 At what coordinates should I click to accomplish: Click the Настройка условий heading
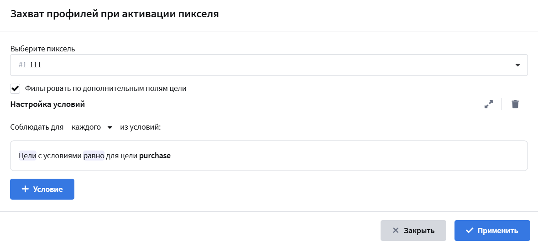pos(48,104)
